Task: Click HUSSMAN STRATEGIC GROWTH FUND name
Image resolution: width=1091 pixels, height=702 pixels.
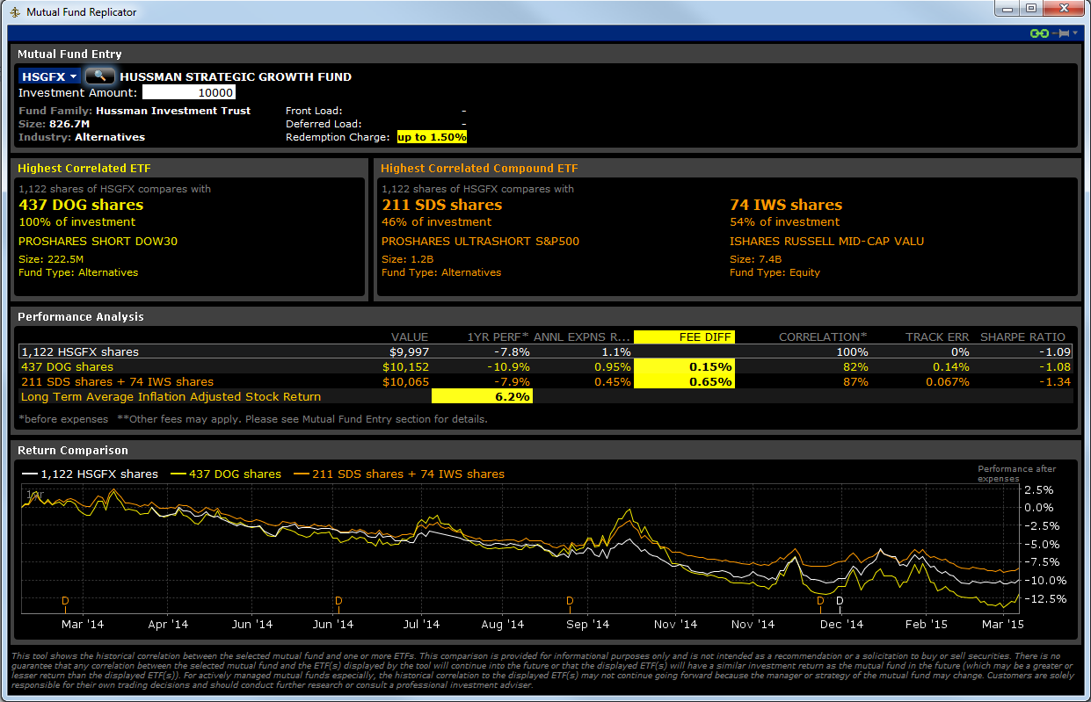Action: point(236,76)
